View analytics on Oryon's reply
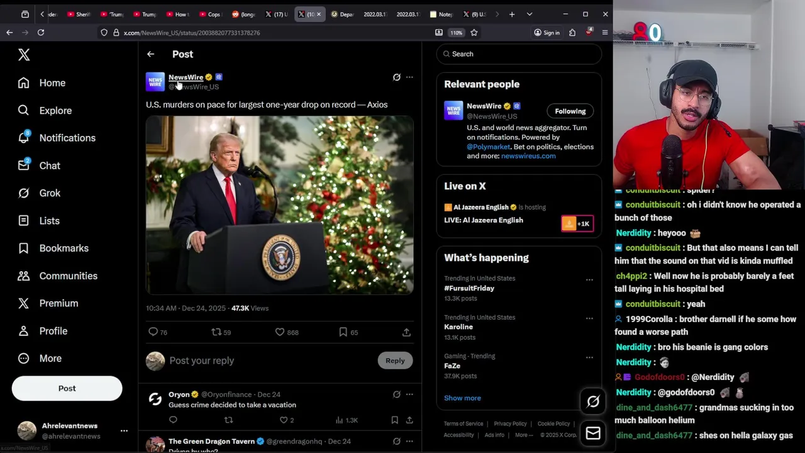Viewport: 805px width, 453px height. (339, 420)
